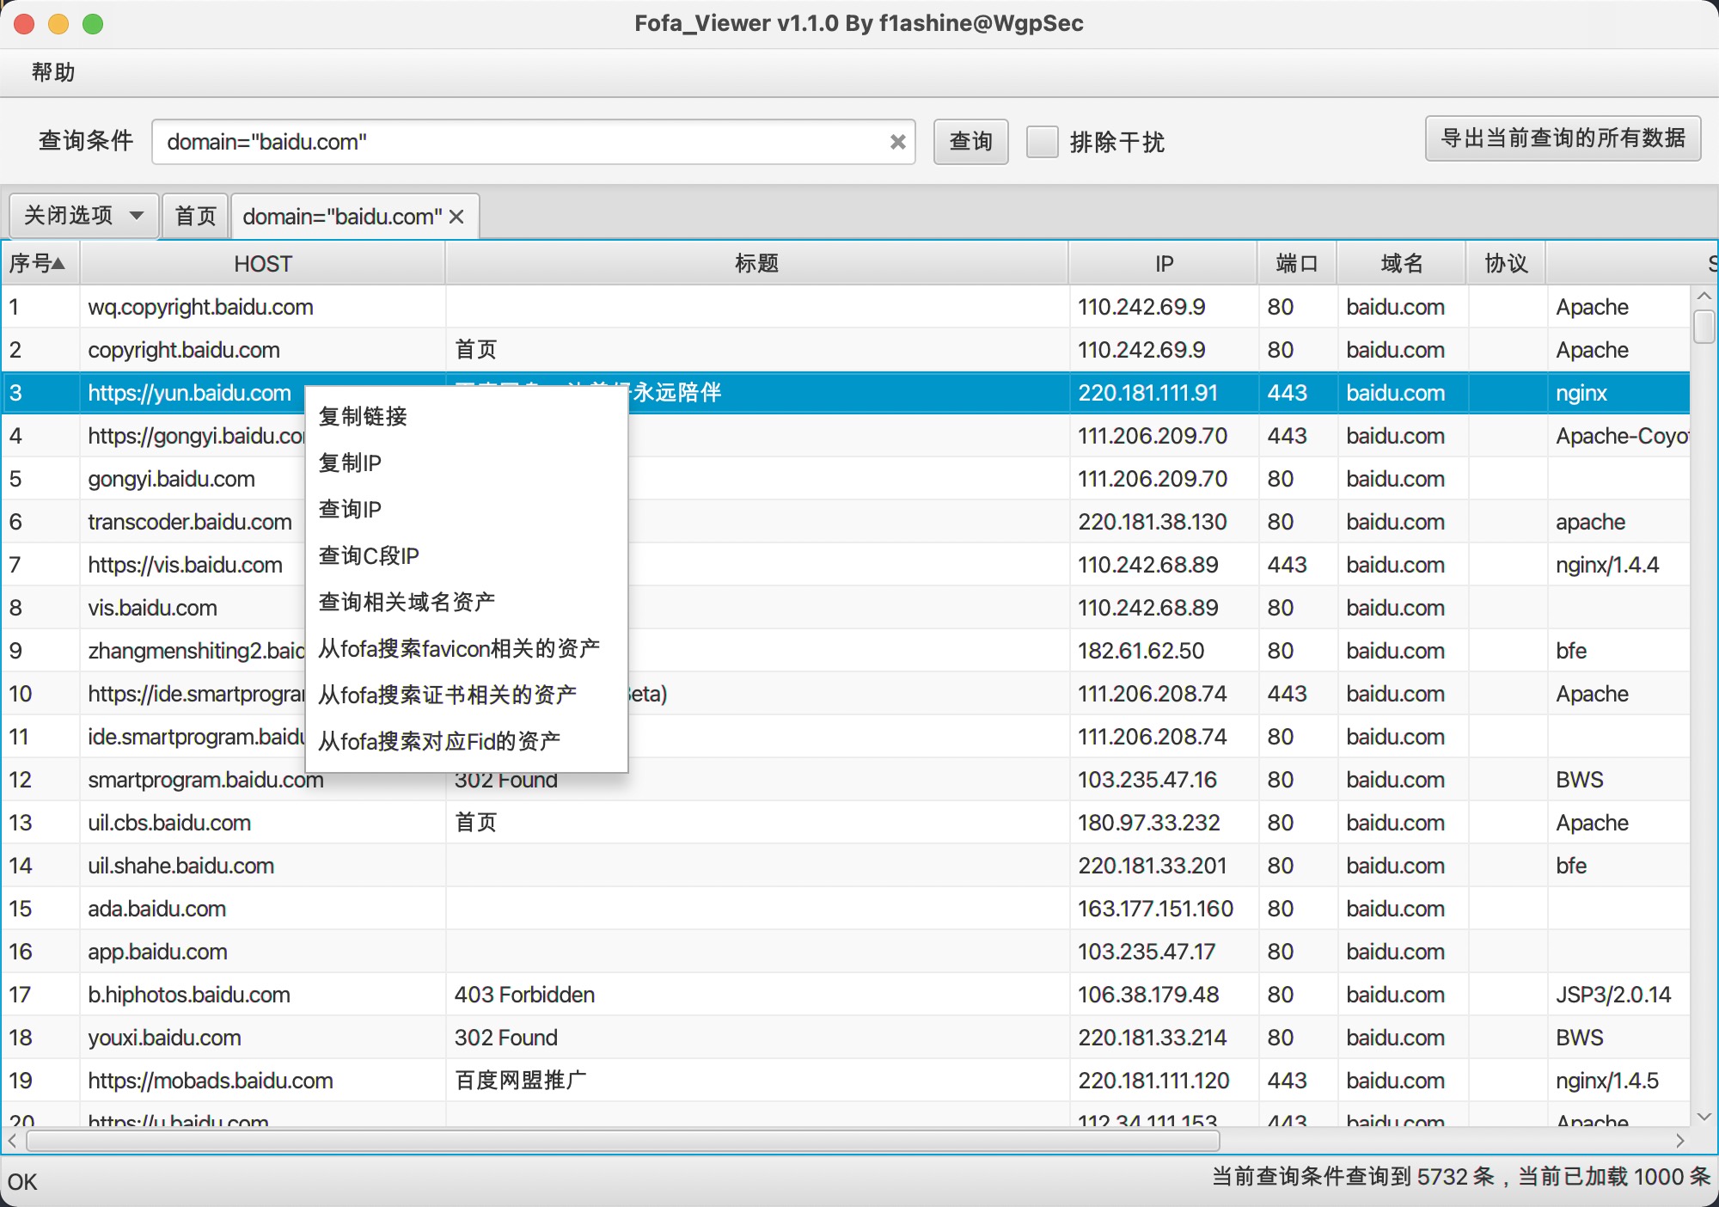Click the vertical scrollbar's up arrow
The height and width of the screenshot is (1207, 1719).
(1704, 297)
